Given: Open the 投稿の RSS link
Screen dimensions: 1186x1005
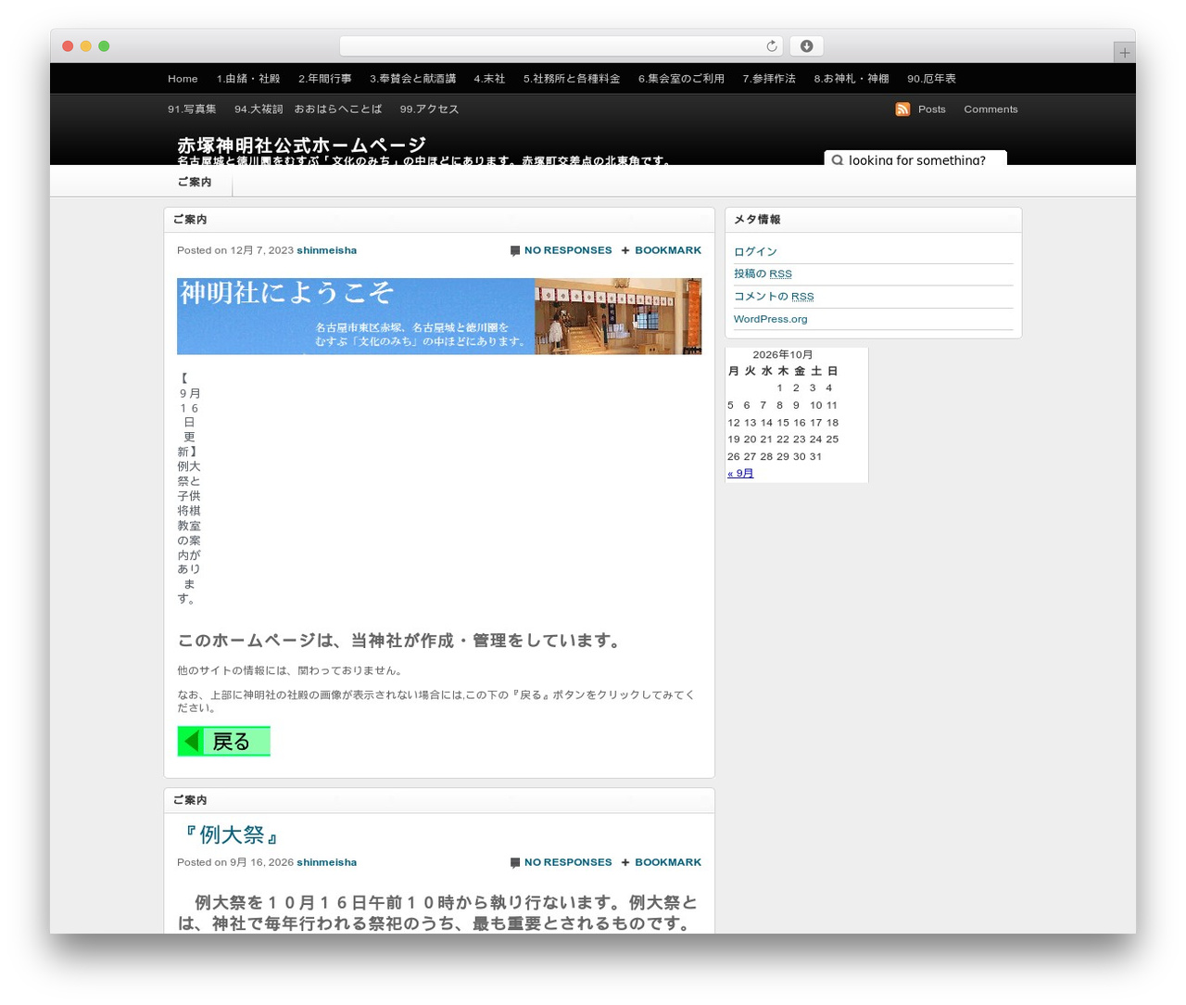Looking at the screenshot, I should coord(763,274).
